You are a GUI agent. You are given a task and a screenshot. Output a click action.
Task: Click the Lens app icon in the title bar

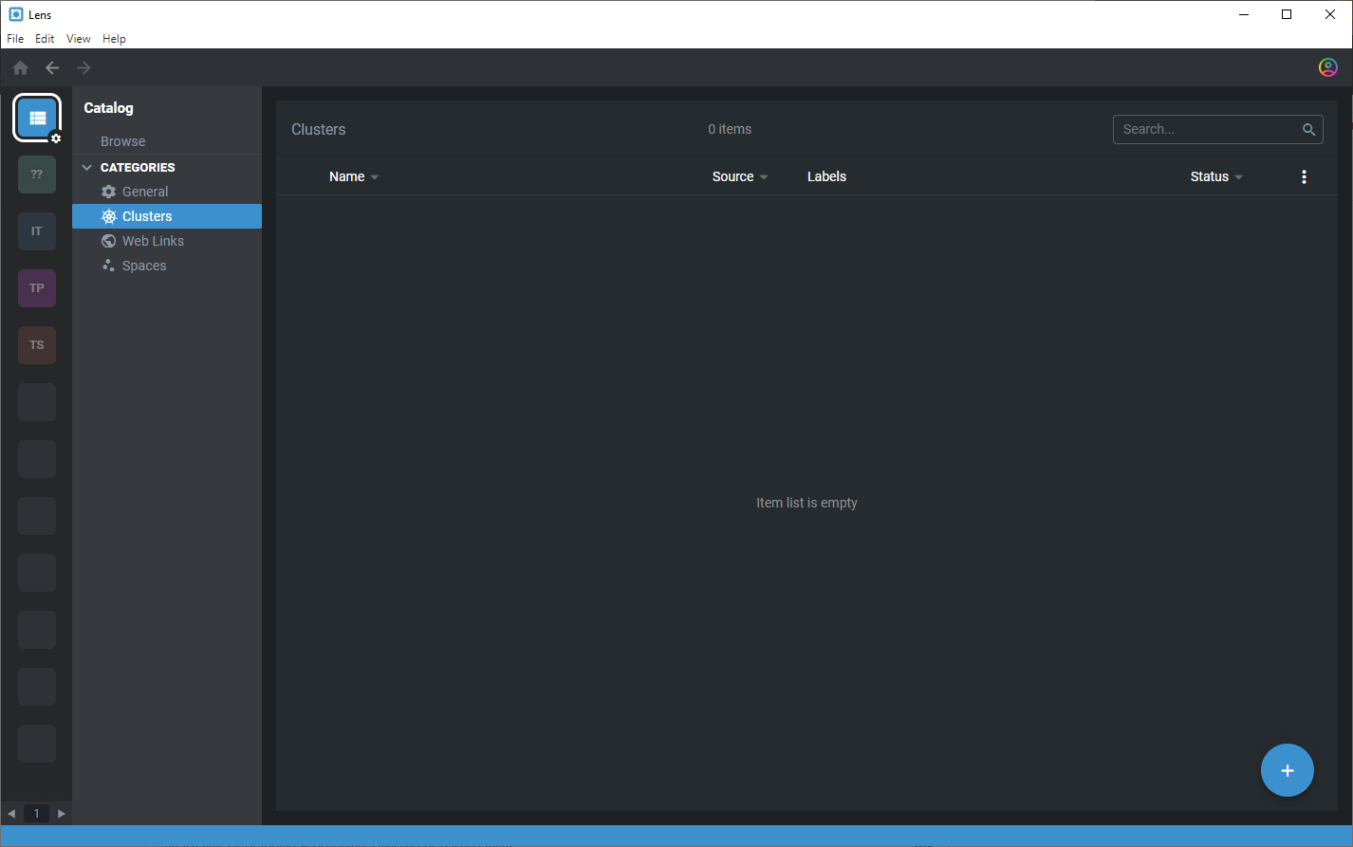coord(15,14)
